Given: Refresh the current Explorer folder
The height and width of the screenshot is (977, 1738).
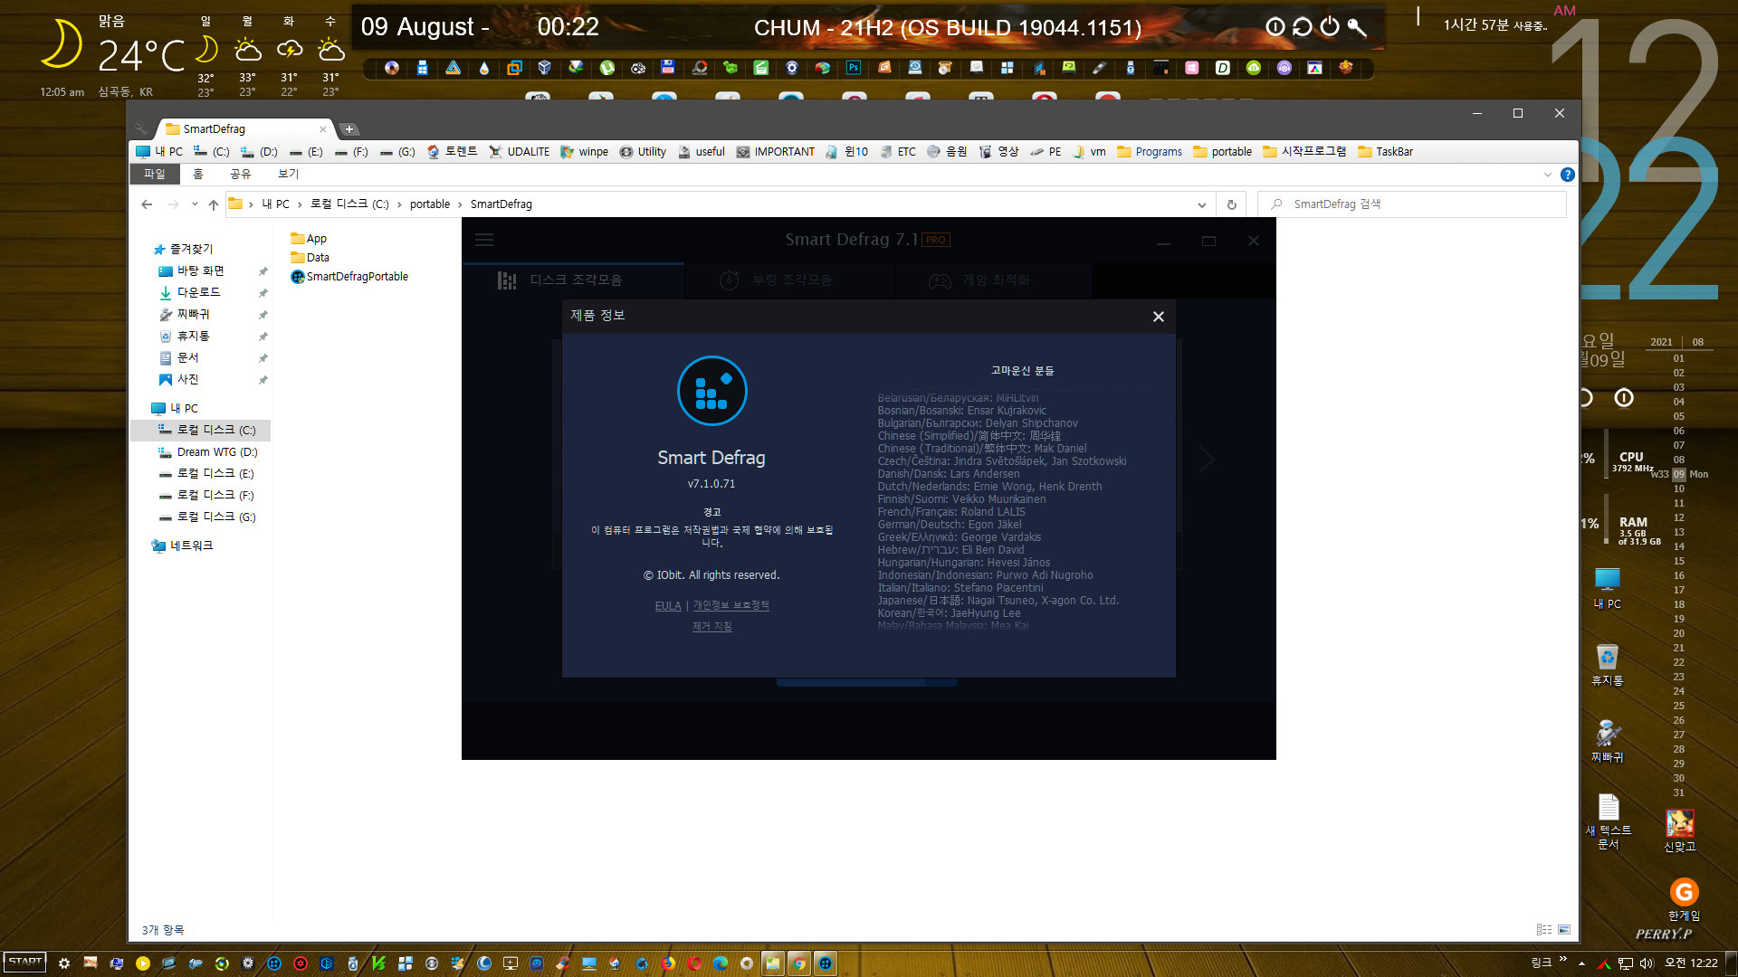Looking at the screenshot, I should click(x=1231, y=204).
